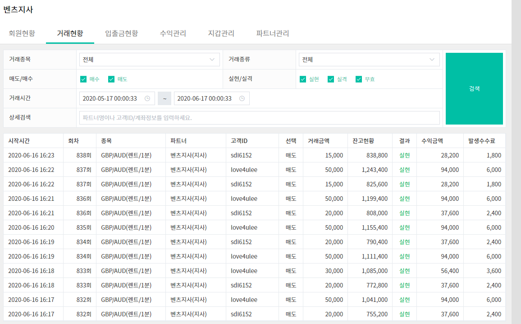Viewport: 521px width, 324px height.
Task: Open the 지갑관리 tab
Action: tap(221, 33)
